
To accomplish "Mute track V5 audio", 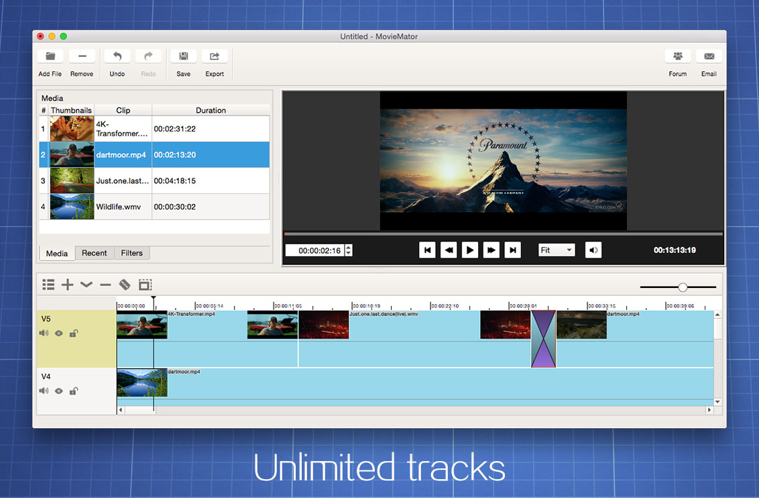I will pos(44,334).
